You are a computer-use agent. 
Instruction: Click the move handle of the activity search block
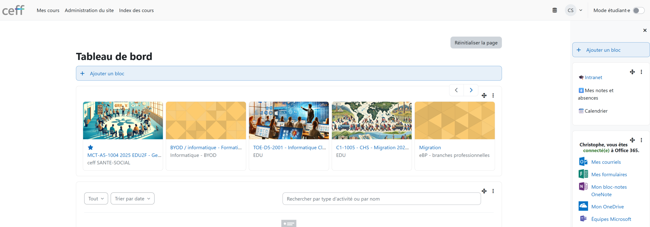click(484, 191)
